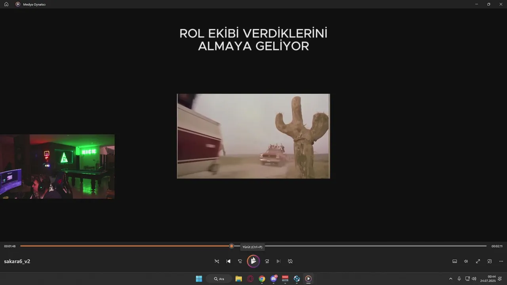Enter full screen mode
The width and height of the screenshot is (507, 285).
coord(478,261)
